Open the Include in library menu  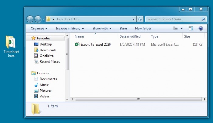tap(70, 29)
